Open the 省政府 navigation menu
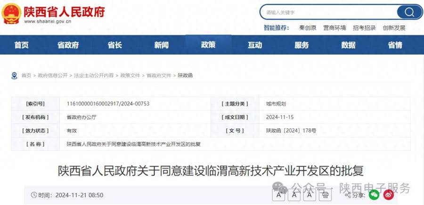Image resolution: width=424 pixels, height=205 pixels. click(68, 45)
